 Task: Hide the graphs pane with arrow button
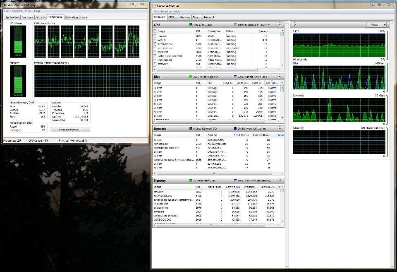[295, 24]
